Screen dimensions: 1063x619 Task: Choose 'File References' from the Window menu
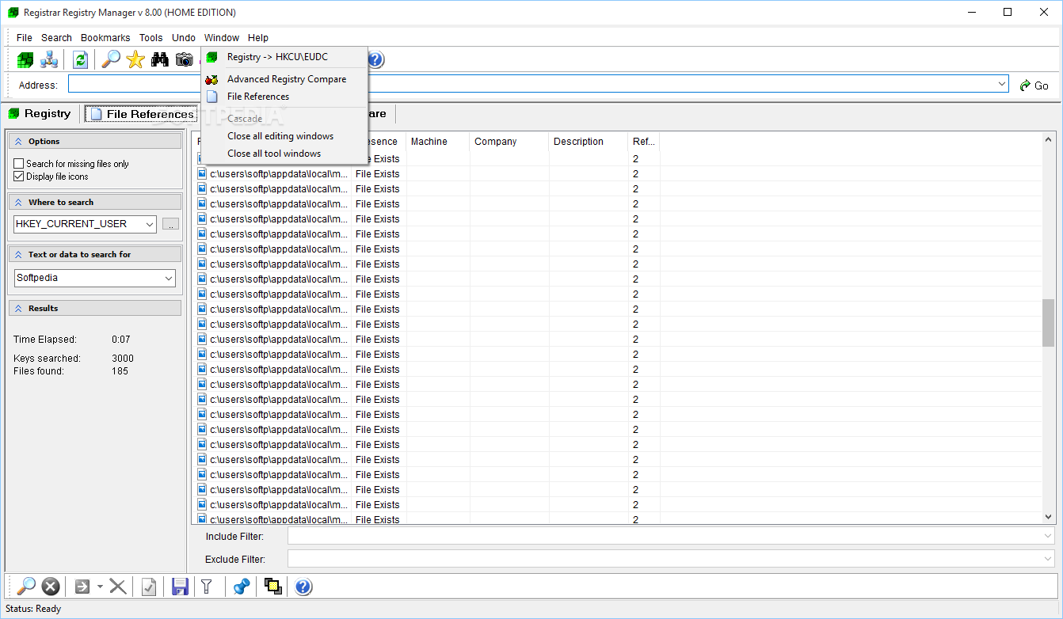pyautogui.click(x=285, y=97)
